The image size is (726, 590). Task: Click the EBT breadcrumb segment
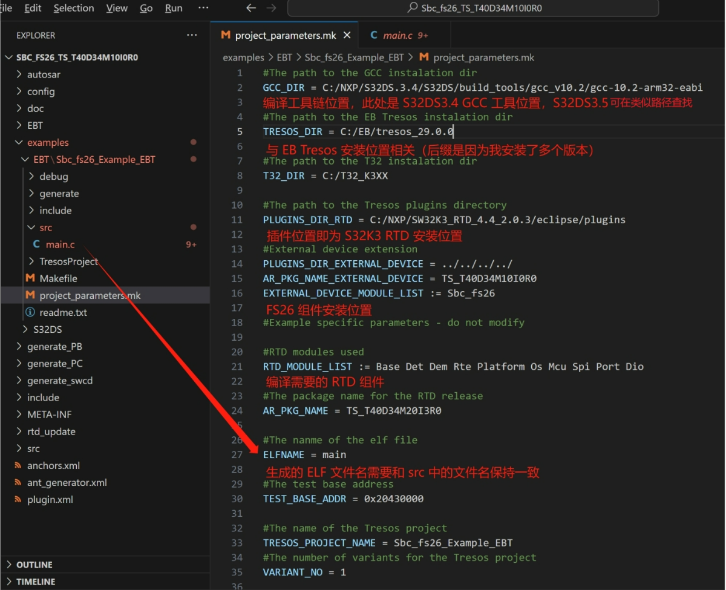click(x=284, y=57)
